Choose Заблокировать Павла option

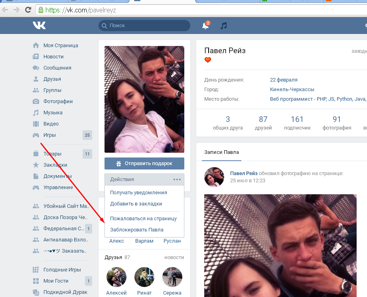[x=137, y=230]
